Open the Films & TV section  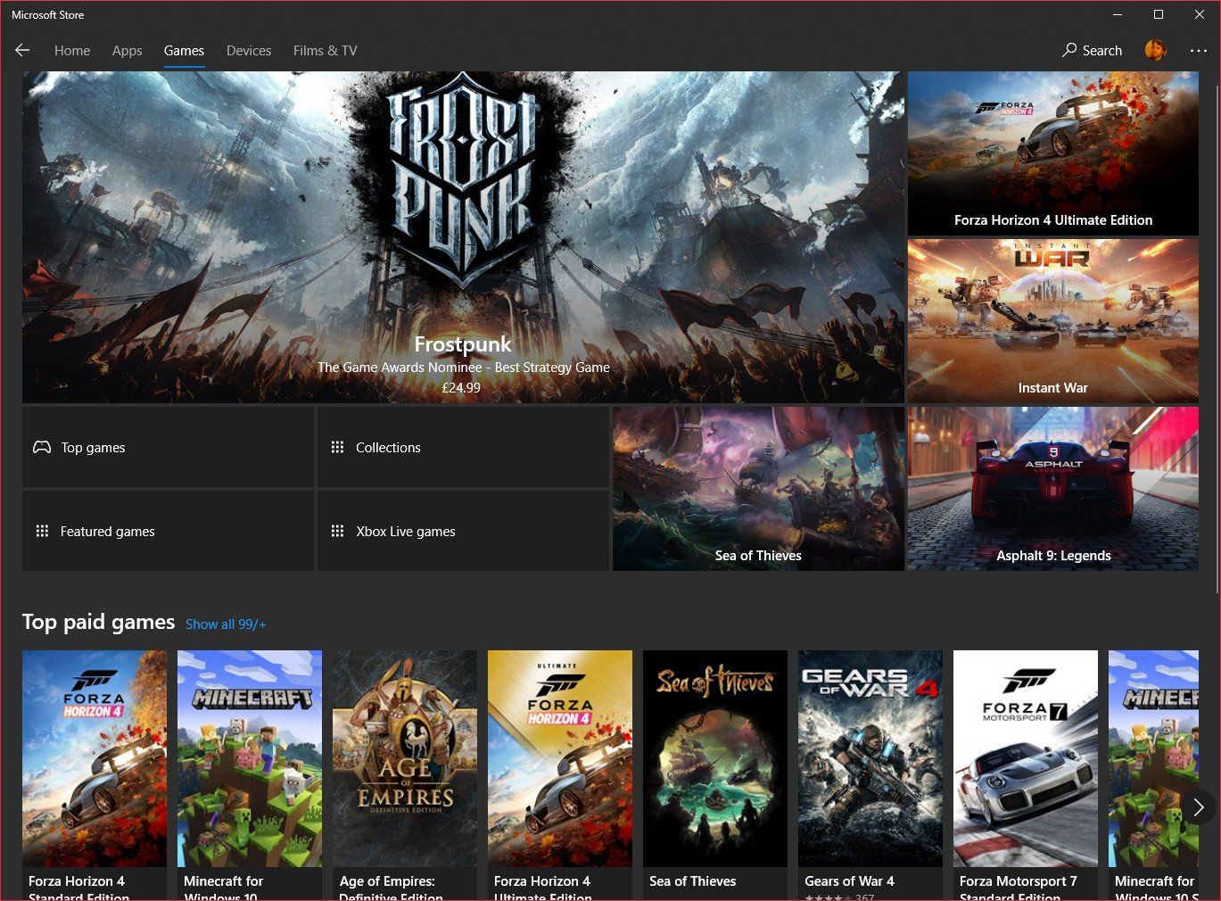click(x=325, y=50)
